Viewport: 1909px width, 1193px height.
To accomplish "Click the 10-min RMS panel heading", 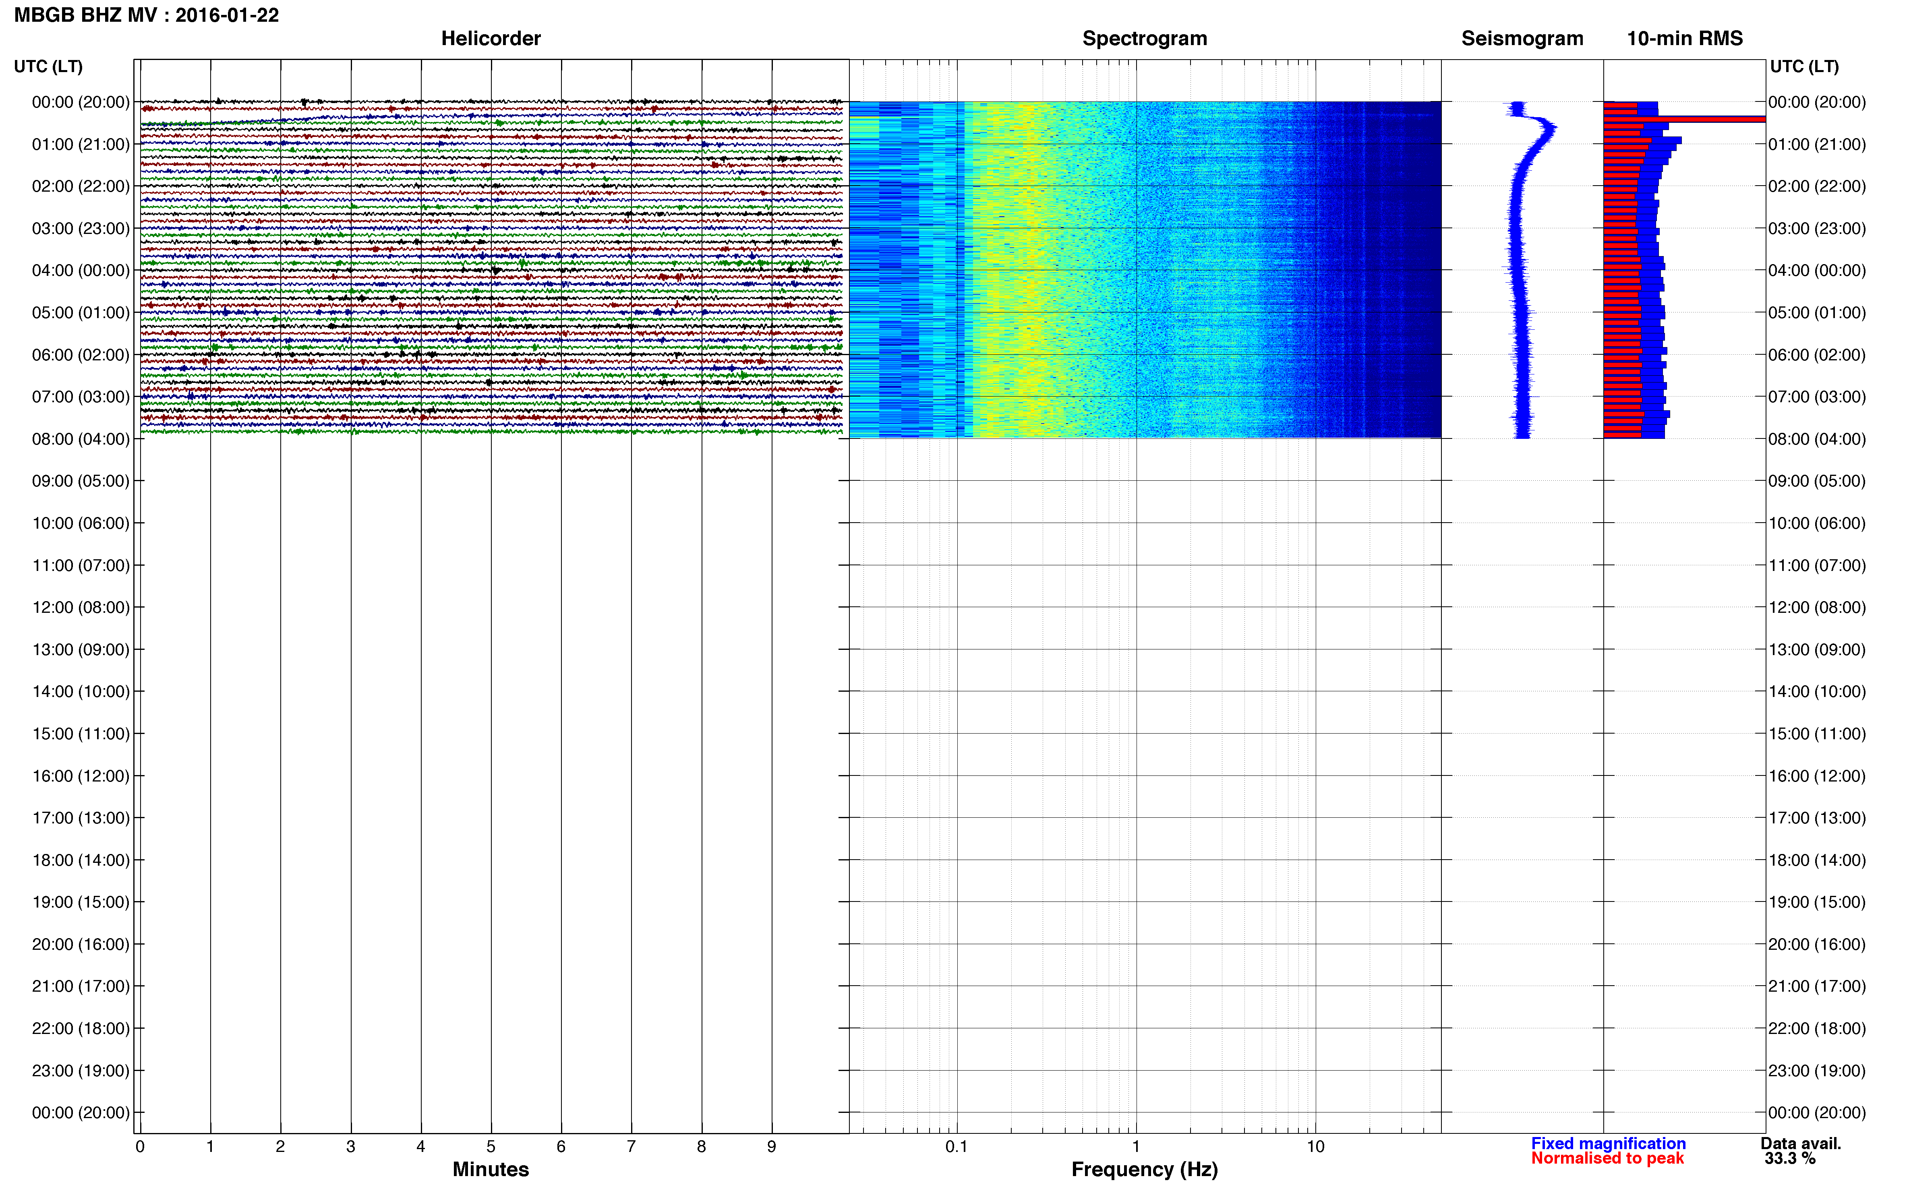I will pyautogui.click(x=1684, y=38).
